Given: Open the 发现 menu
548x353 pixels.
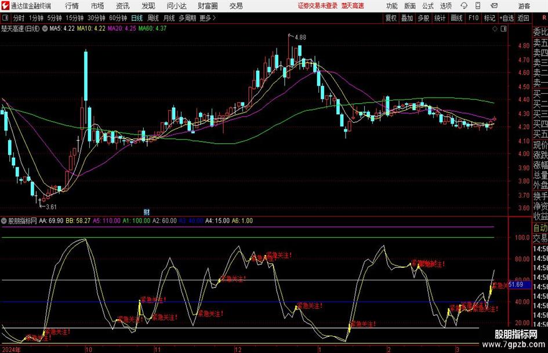Looking at the screenshot, I should pos(148,6).
